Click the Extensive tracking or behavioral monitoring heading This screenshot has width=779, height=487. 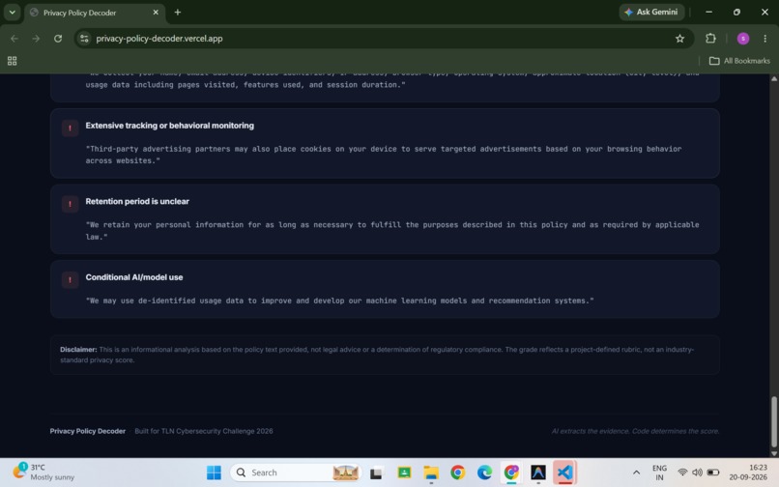pyautogui.click(x=169, y=126)
